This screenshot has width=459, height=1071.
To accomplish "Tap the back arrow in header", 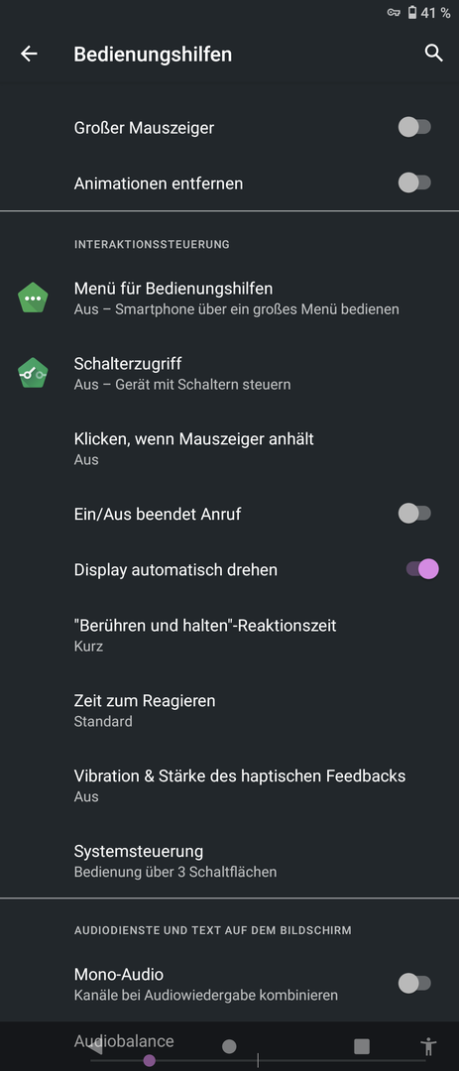I will coord(29,54).
